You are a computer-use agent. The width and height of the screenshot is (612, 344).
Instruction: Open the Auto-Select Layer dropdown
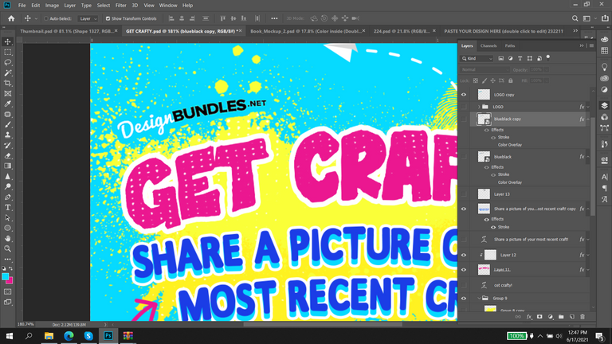pyautogui.click(x=88, y=18)
